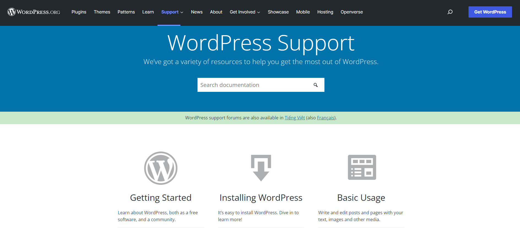Select Openverse in the top navigation

(x=352, y=12)
